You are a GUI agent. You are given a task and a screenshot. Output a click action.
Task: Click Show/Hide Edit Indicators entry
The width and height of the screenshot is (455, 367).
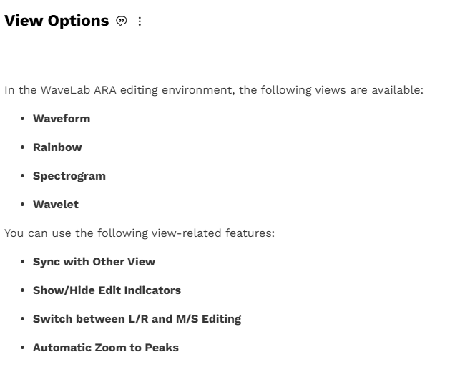(x=107, y=290)
